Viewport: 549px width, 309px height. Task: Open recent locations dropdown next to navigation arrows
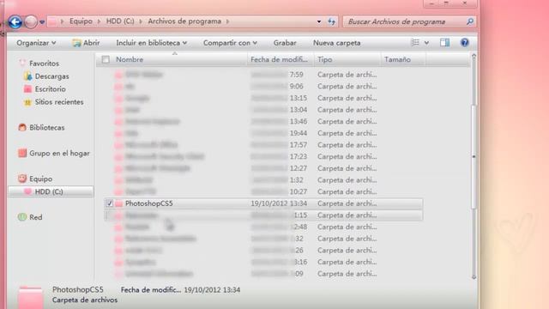point(42,22)
